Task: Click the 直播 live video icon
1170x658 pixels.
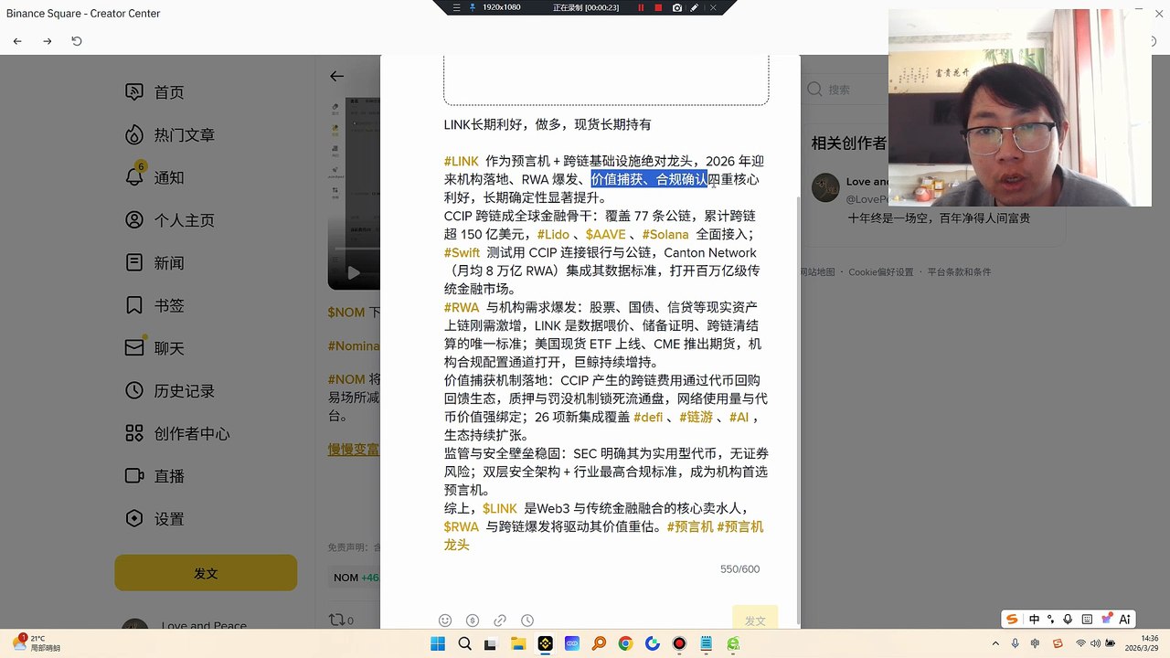Action: pyautogui.click(x=134, y=476)
